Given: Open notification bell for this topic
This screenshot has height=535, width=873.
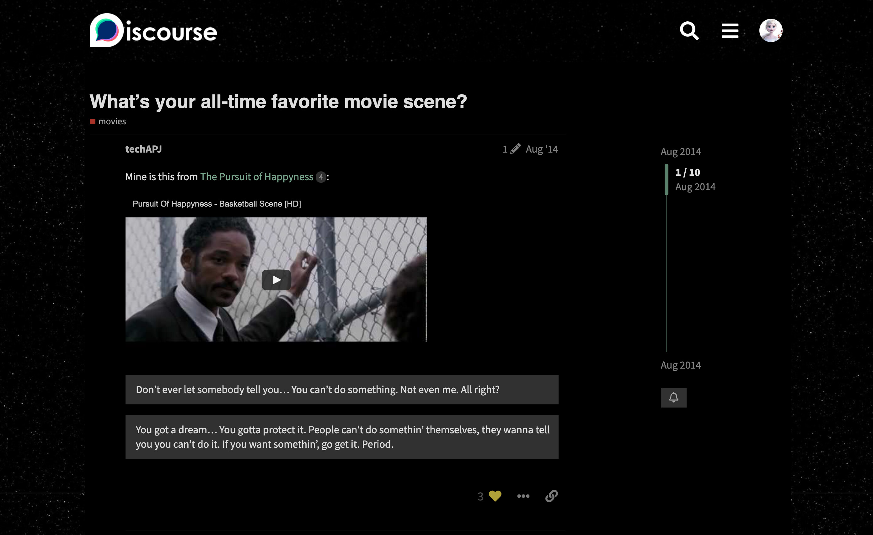Looking at the screenshot, I should click(x=673, y=397).
